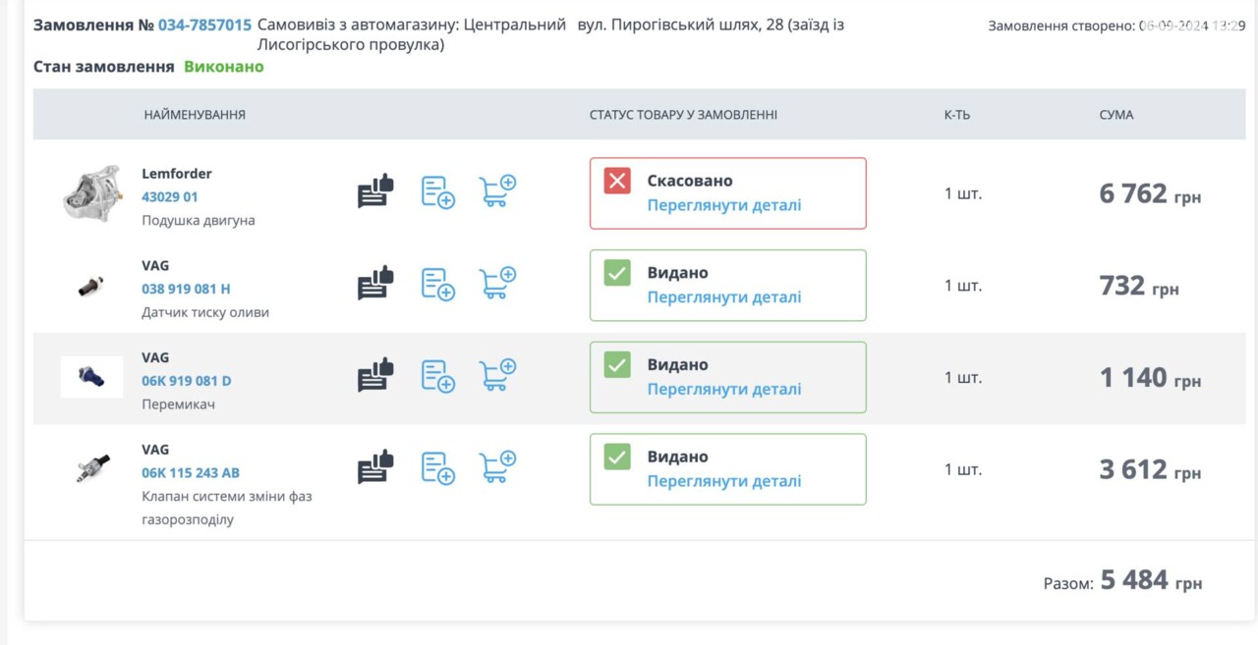1258x645 pixels.
Task: View details for issued 06K 919 081 D
Action: [724, 390]
